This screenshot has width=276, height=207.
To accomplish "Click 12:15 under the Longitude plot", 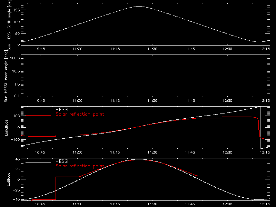I will click(x=265, y=152).
